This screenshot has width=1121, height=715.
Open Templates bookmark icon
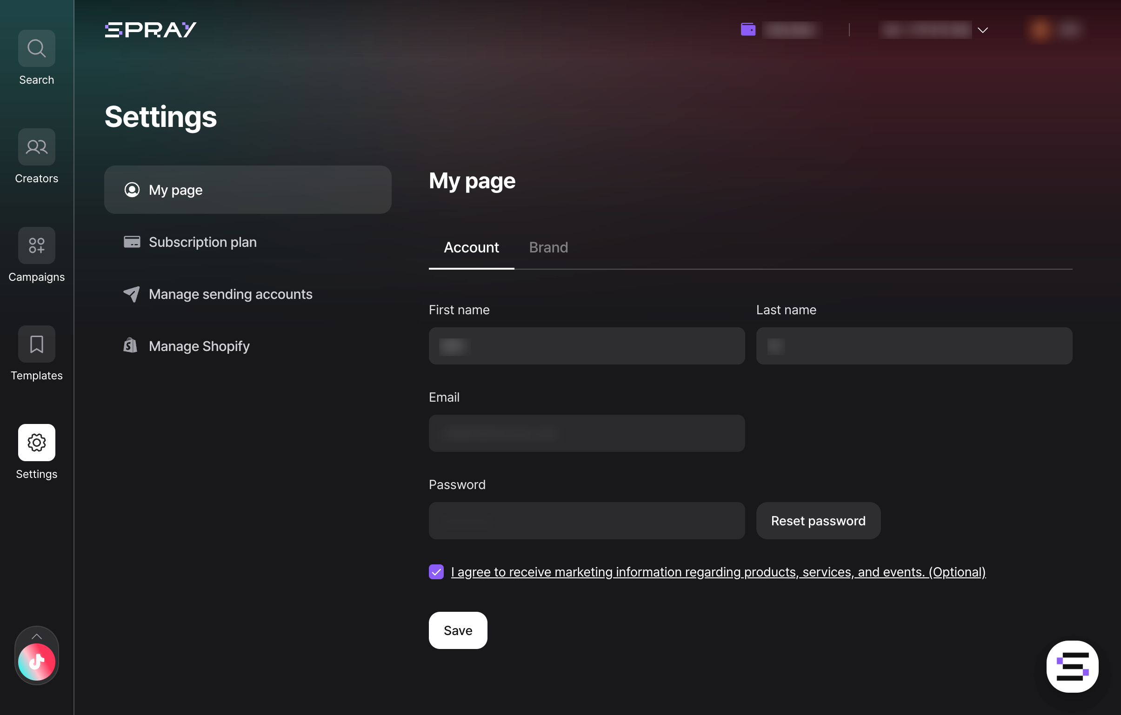[x=36, y=344]
